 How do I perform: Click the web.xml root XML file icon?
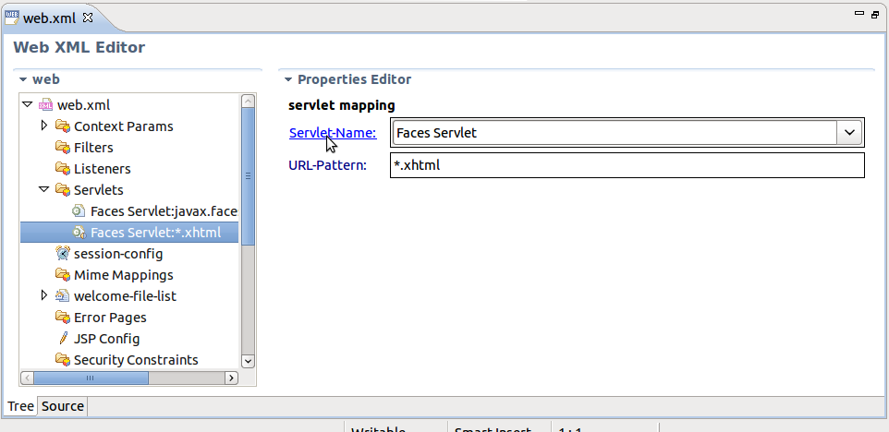point(45,104)
